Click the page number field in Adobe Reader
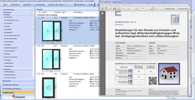The image size is (195, 100). click(x=132, y=9)
